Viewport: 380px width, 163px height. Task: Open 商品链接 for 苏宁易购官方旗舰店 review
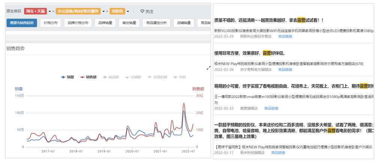point(285,70)
